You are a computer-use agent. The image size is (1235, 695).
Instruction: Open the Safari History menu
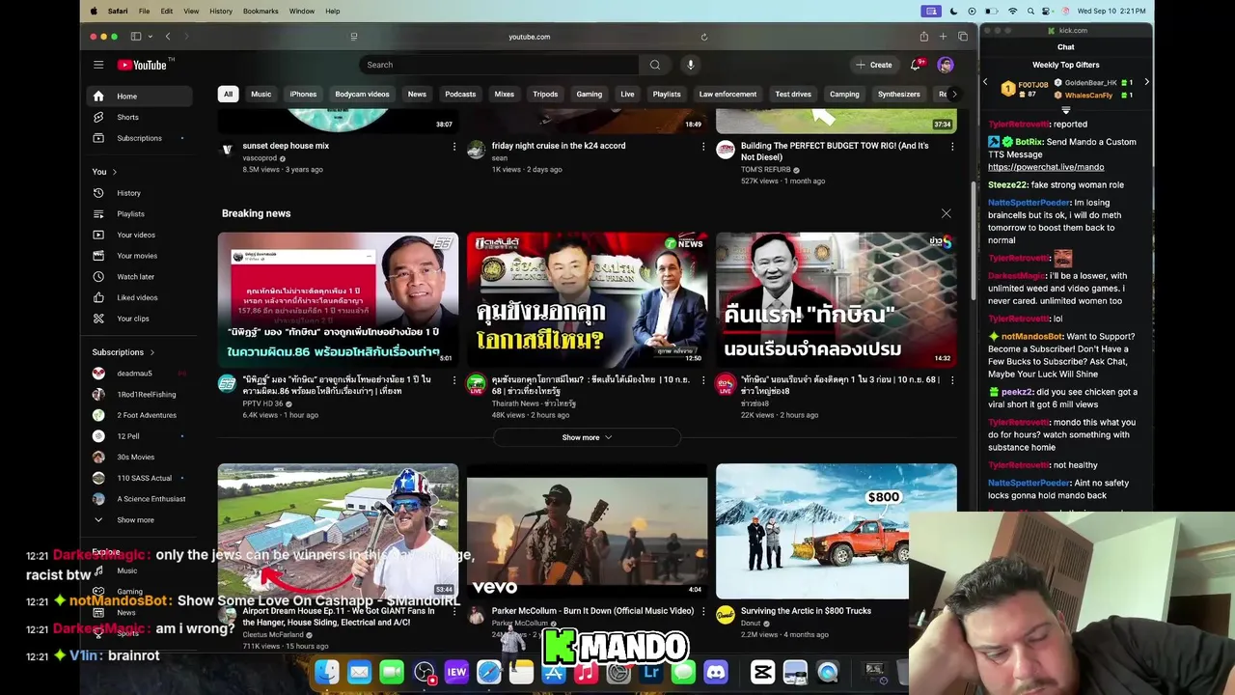pos(221,11)
